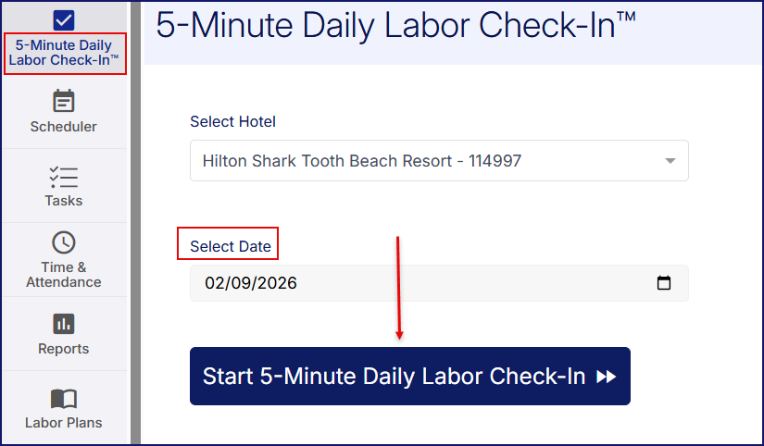Select the Tasks sidebar label
This screenshot has height=446, width=764.
click(x=63, y=201)
